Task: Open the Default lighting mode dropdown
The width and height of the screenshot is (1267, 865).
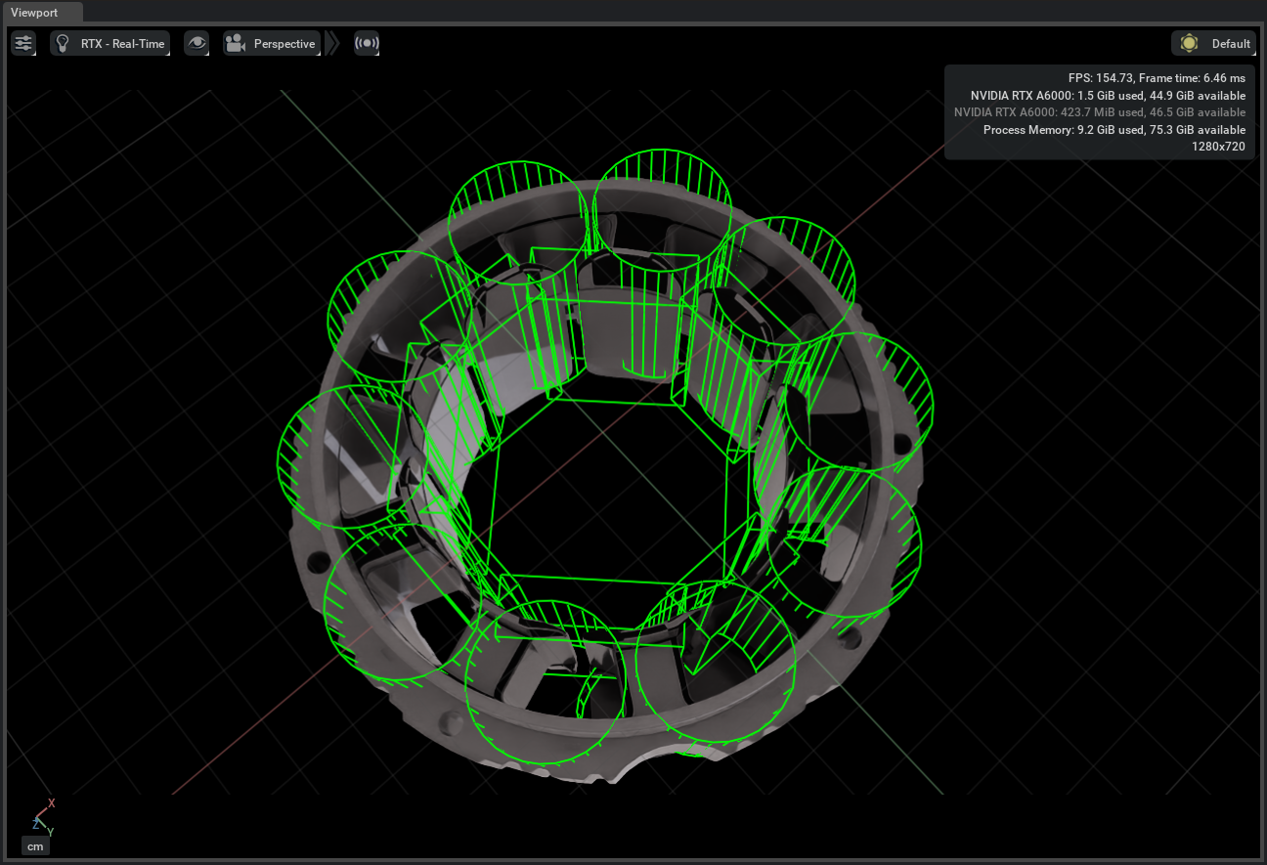Action: pyautogui.click(x=1230, y=43)
